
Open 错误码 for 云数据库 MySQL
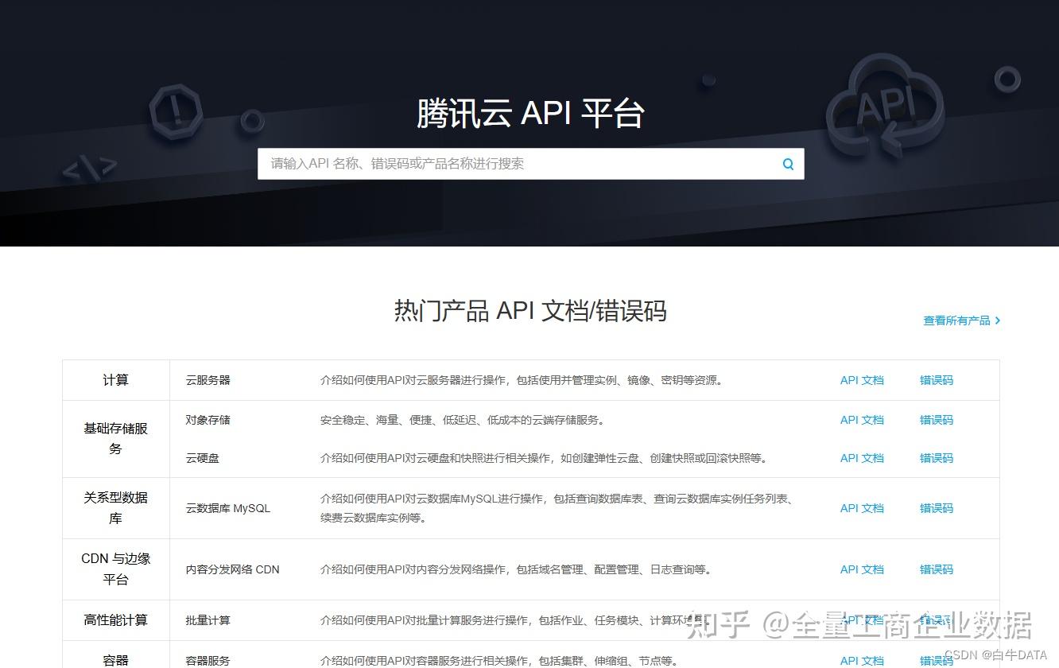[937, 508]
